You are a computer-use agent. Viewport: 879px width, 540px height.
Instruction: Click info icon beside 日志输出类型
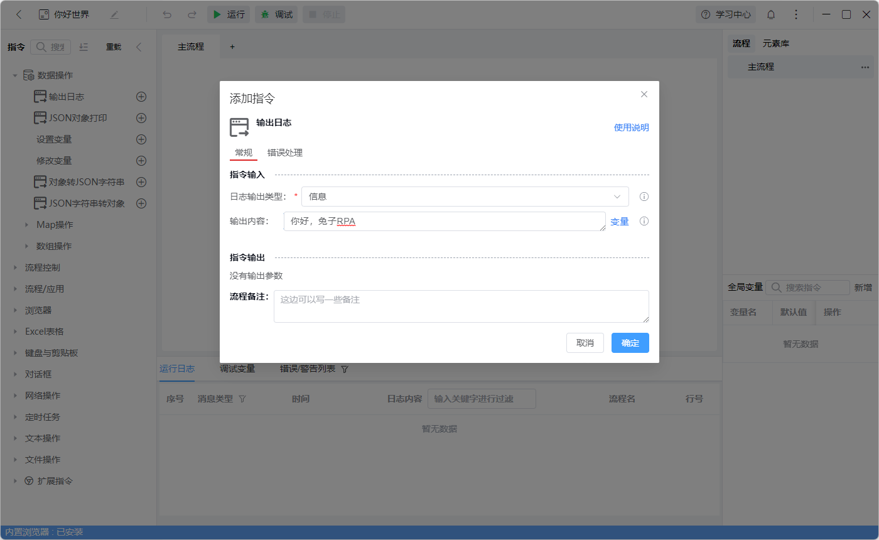click(644, 197)
